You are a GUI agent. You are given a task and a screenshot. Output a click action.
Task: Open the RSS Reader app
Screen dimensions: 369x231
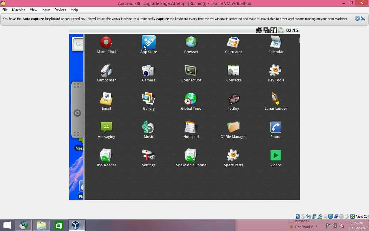point(106,158)
